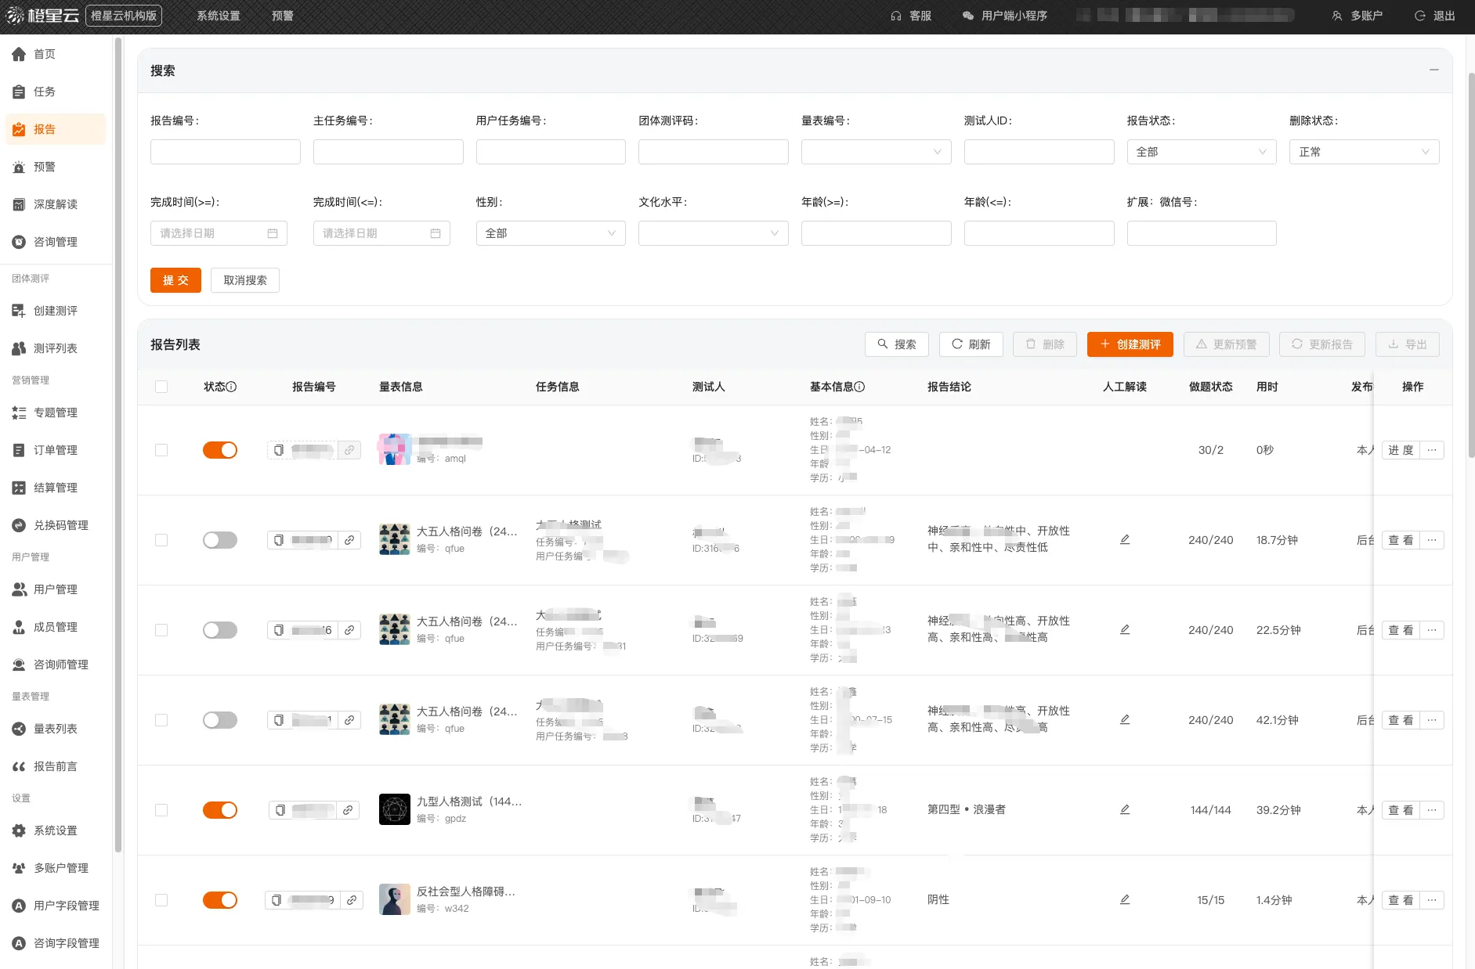The image size is (1475, 969).
Task: Open 测评列表 in the sidebar
Action: [55, 348]
